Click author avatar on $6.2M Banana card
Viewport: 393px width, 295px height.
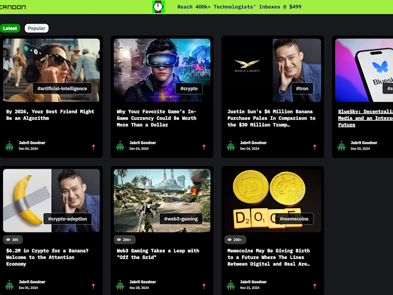coord(9,285)
